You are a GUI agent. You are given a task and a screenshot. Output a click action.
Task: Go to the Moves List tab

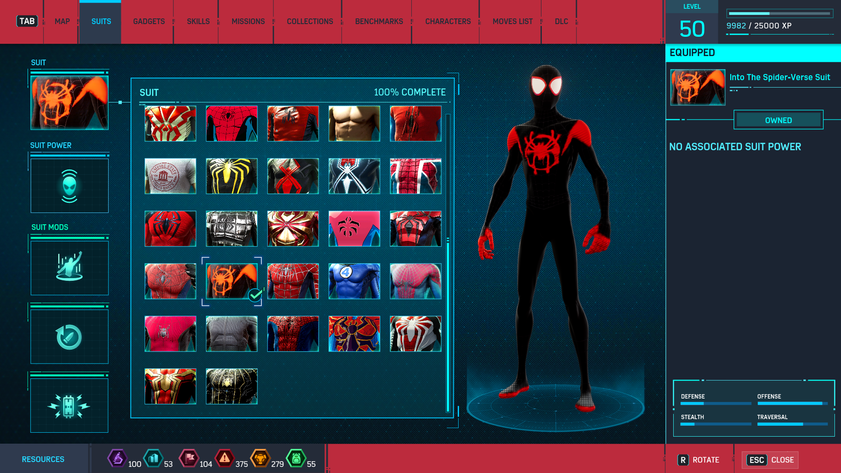(512, 21)
